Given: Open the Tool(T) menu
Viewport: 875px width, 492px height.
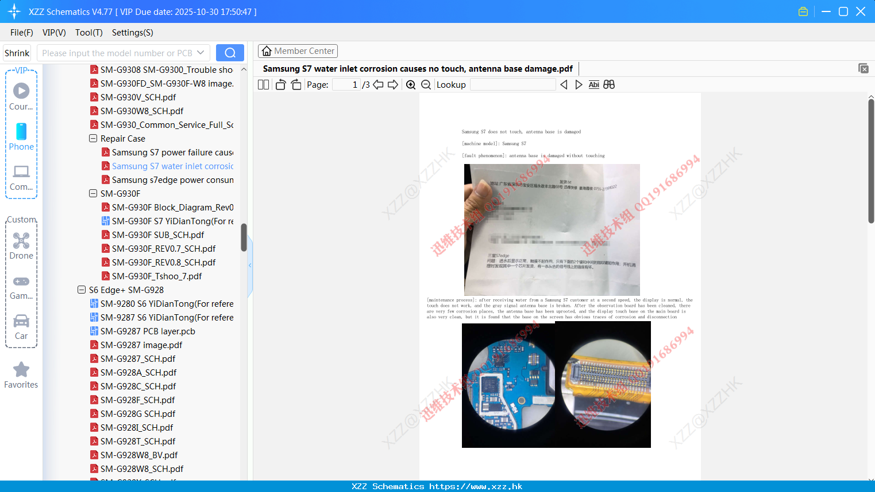Looking at the screenshot, I should click(x=89, y=32).
